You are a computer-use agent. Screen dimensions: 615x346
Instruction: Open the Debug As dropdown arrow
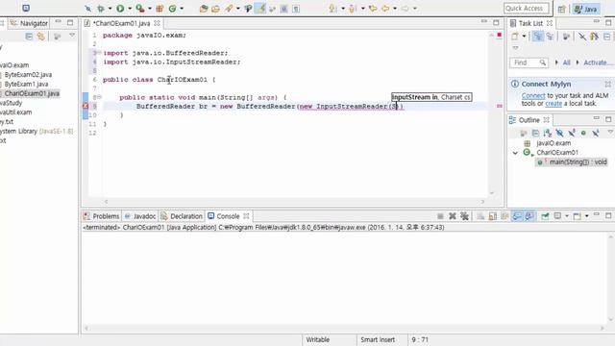tap(110, 9)
